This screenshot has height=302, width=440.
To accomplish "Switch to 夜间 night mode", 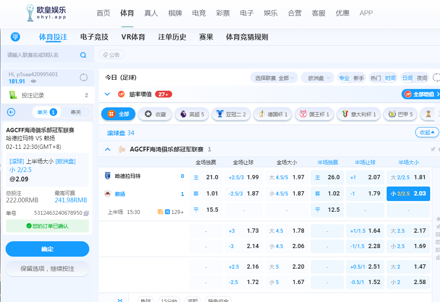I will pos(422,78).
